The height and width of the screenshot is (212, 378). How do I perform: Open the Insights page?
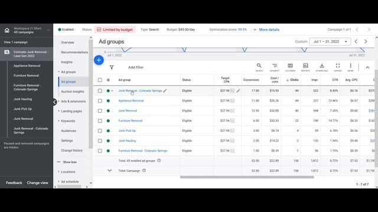click(67, 62)
